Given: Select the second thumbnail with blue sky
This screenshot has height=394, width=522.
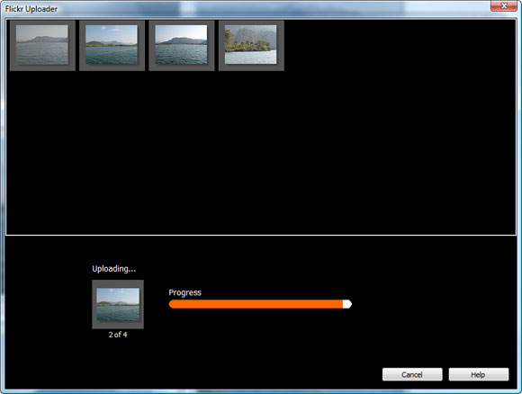Looking at the screenshot, I should click(112, 45).
